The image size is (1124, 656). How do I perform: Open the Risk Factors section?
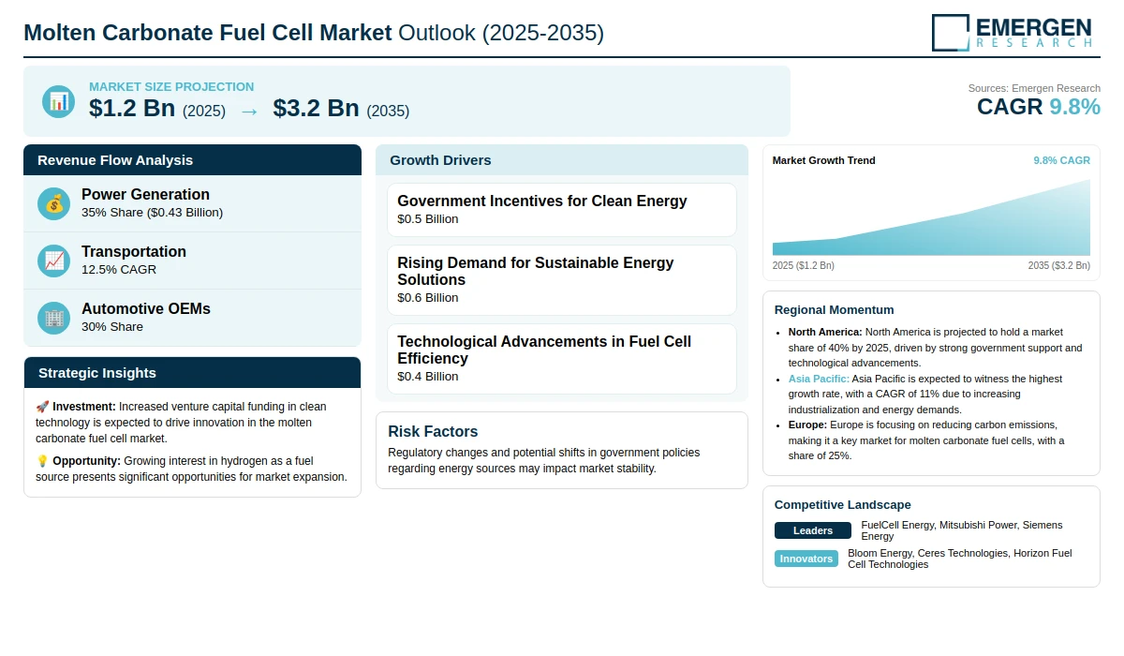(562, 450)
